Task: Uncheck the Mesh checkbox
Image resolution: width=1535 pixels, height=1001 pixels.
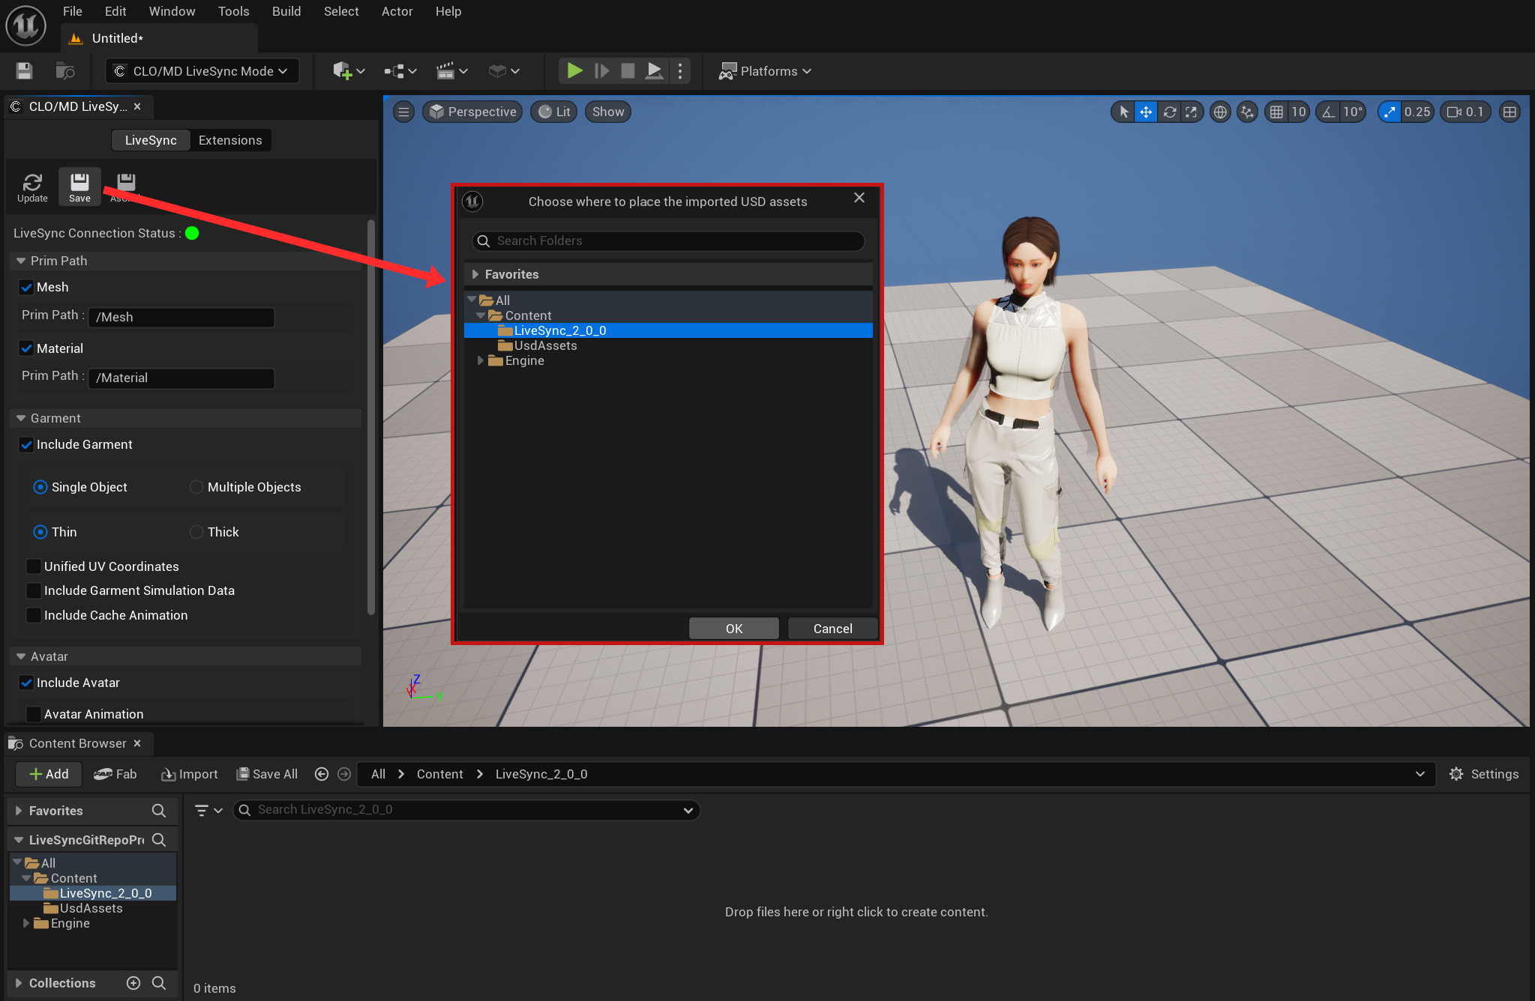Action: pyautogui.click(x=26, y=287)
